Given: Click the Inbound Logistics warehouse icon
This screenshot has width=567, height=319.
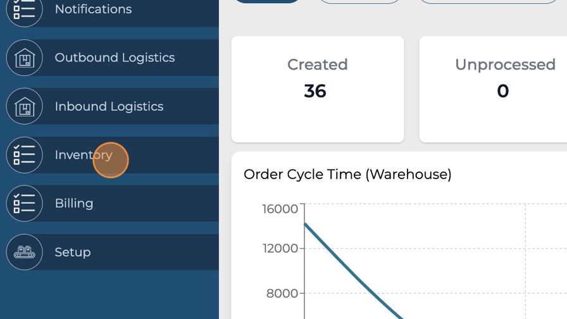Looking at the screenshot, I should tap(24, 106).
